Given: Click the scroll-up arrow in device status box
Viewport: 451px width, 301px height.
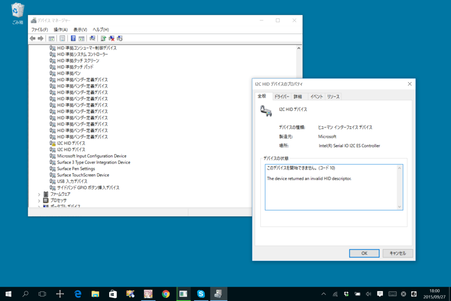Looking at the screenshot, I should 399,168.
